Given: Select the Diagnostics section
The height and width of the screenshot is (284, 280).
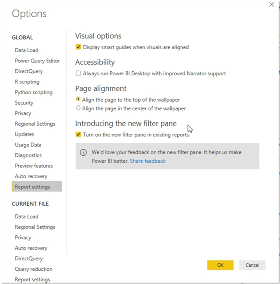Looking at the screenshot, I should pyautogui.click(x=28, y=155).
